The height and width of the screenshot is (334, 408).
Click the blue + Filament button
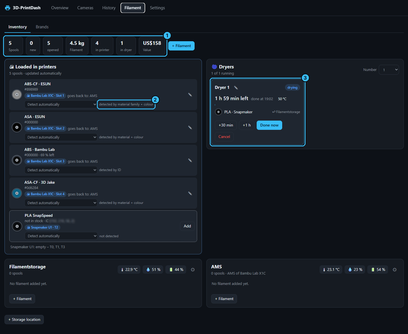(181, 46)
